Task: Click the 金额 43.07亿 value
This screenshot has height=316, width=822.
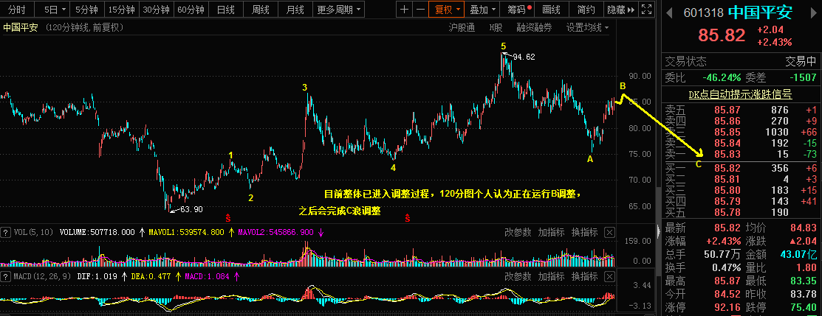Action: 798,255
